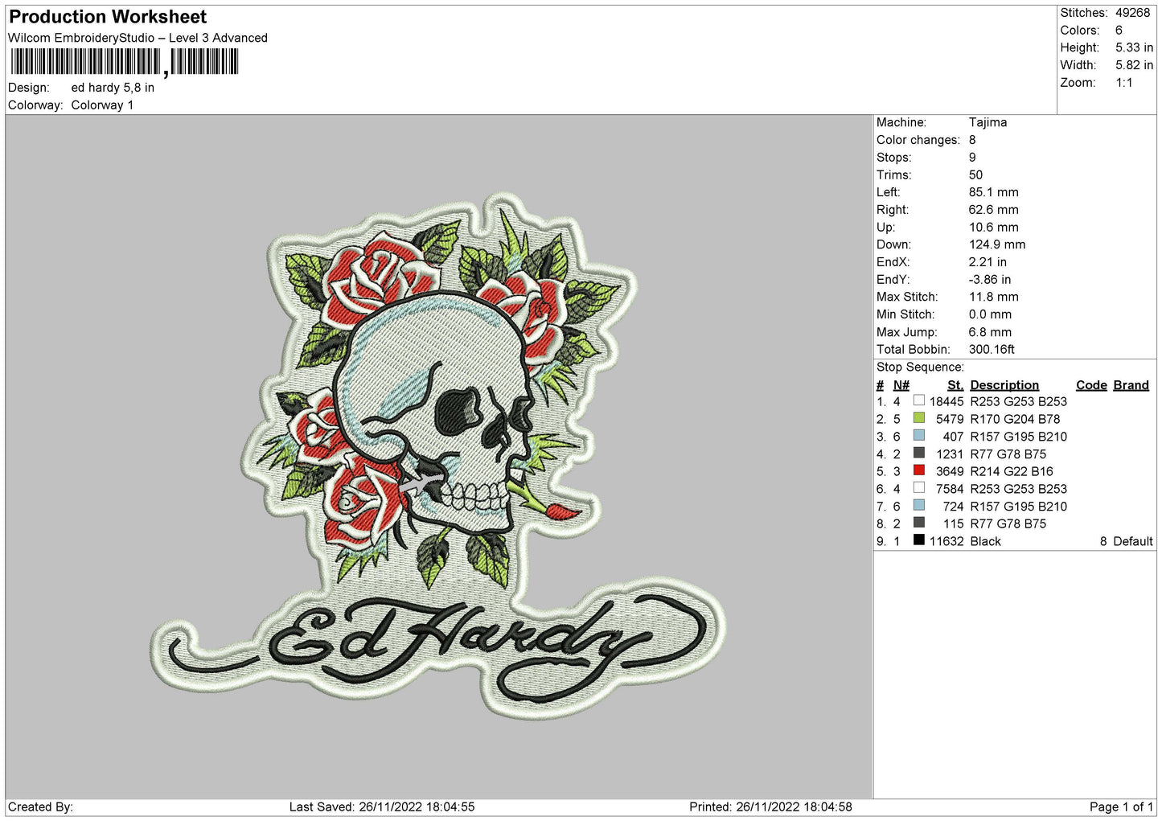Click the light blue swatch in stop 7
Image resolution: width=1162 pixels, height=821 pixels.
pos(918,506)
